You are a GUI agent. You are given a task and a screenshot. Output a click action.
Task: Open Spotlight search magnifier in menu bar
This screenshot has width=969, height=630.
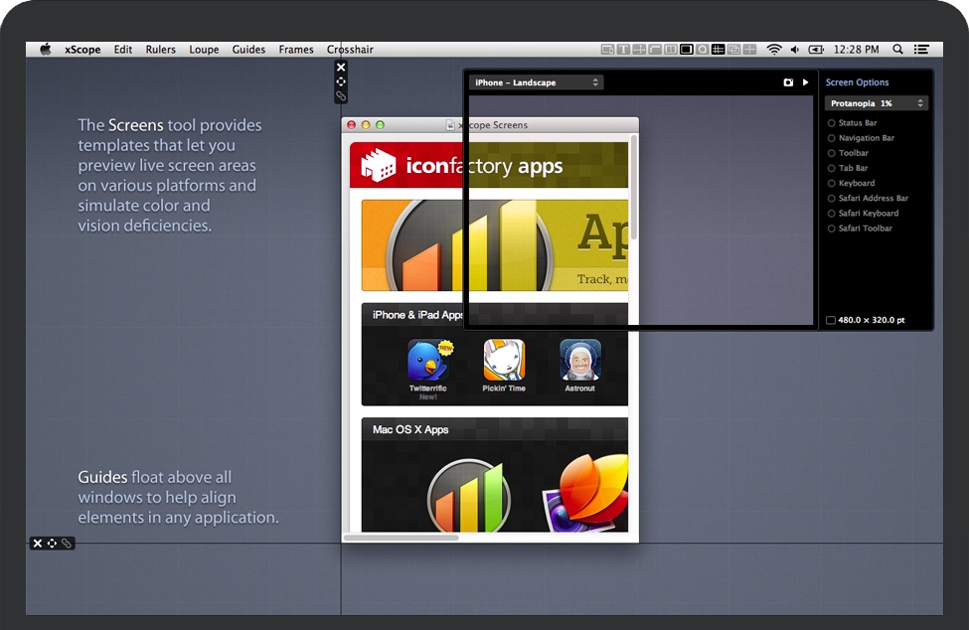tap(897, 50)
